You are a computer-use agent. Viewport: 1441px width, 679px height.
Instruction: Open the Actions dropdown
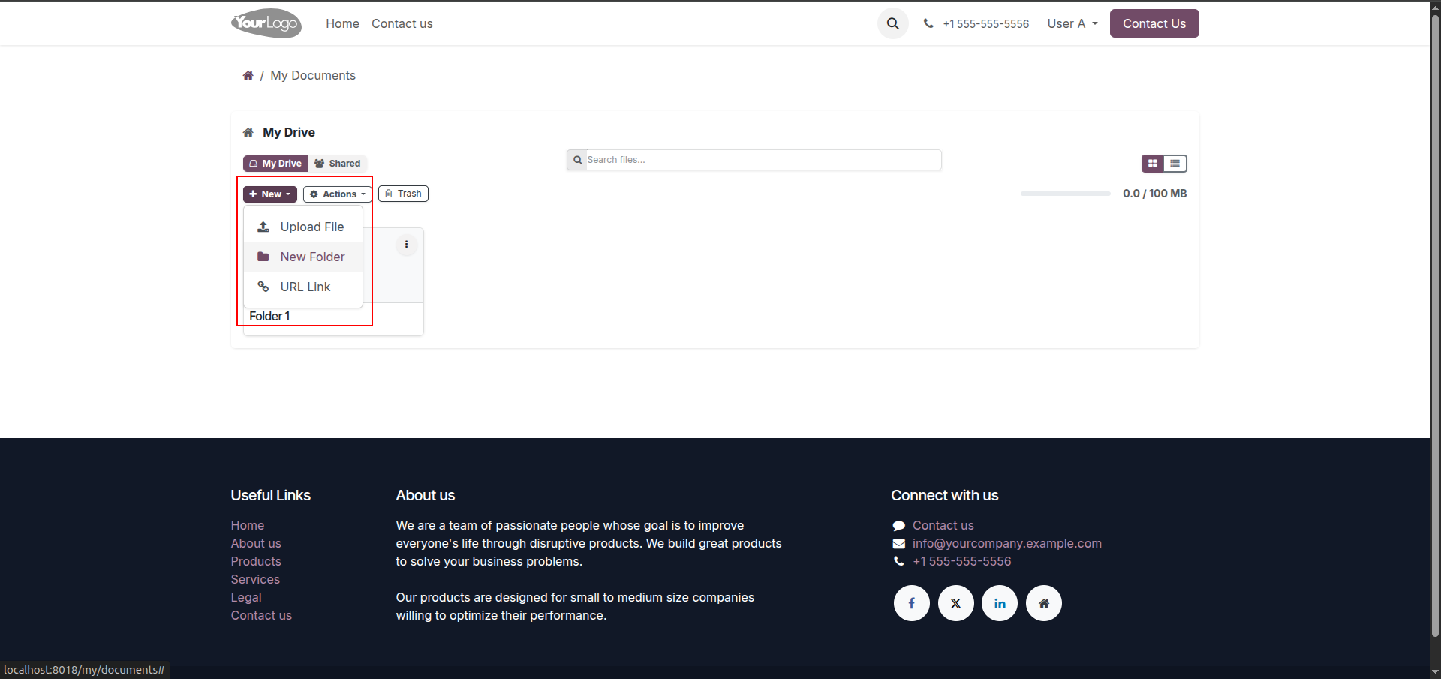click(x=338, y=194)
